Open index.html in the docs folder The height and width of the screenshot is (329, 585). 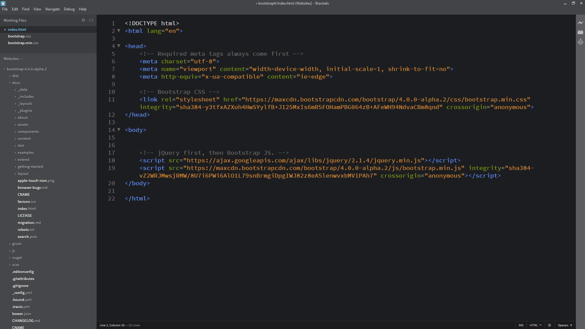coord(27,209)
